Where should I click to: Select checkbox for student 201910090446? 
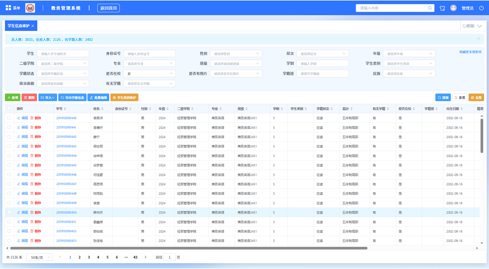pyautogui.click(x=9, y=175)
